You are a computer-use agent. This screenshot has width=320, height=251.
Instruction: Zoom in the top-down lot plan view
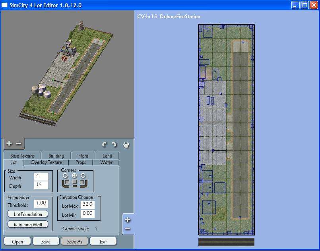coord(128,220)
